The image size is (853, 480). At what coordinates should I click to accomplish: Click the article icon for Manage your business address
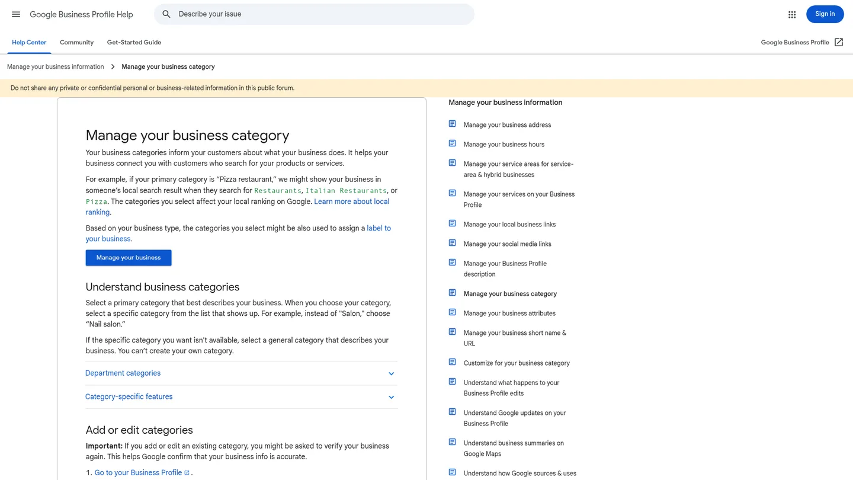452,124
